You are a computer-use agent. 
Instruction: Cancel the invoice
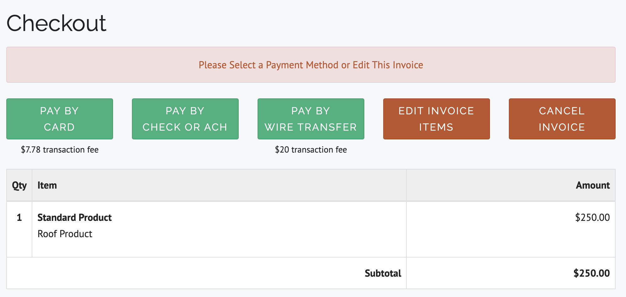[562, 119]
